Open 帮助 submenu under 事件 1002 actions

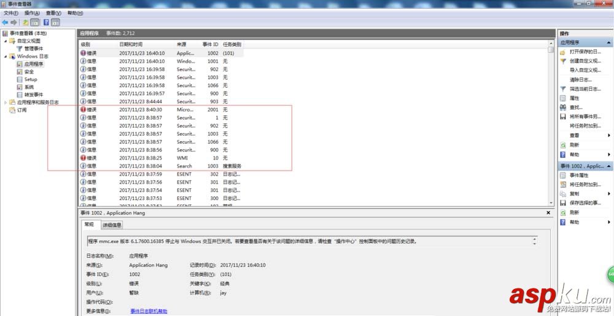coord(585,222)
